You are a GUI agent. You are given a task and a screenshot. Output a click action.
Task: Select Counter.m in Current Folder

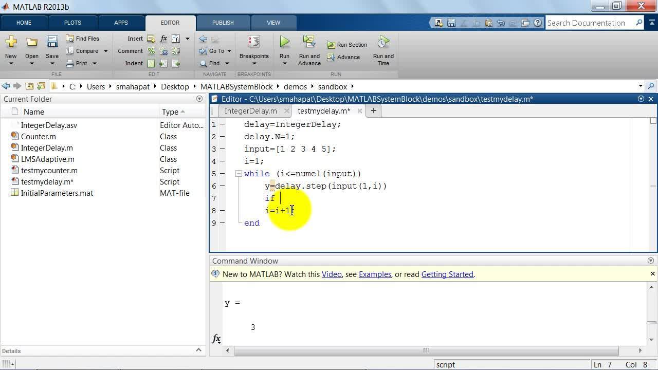tap(39, 136)
